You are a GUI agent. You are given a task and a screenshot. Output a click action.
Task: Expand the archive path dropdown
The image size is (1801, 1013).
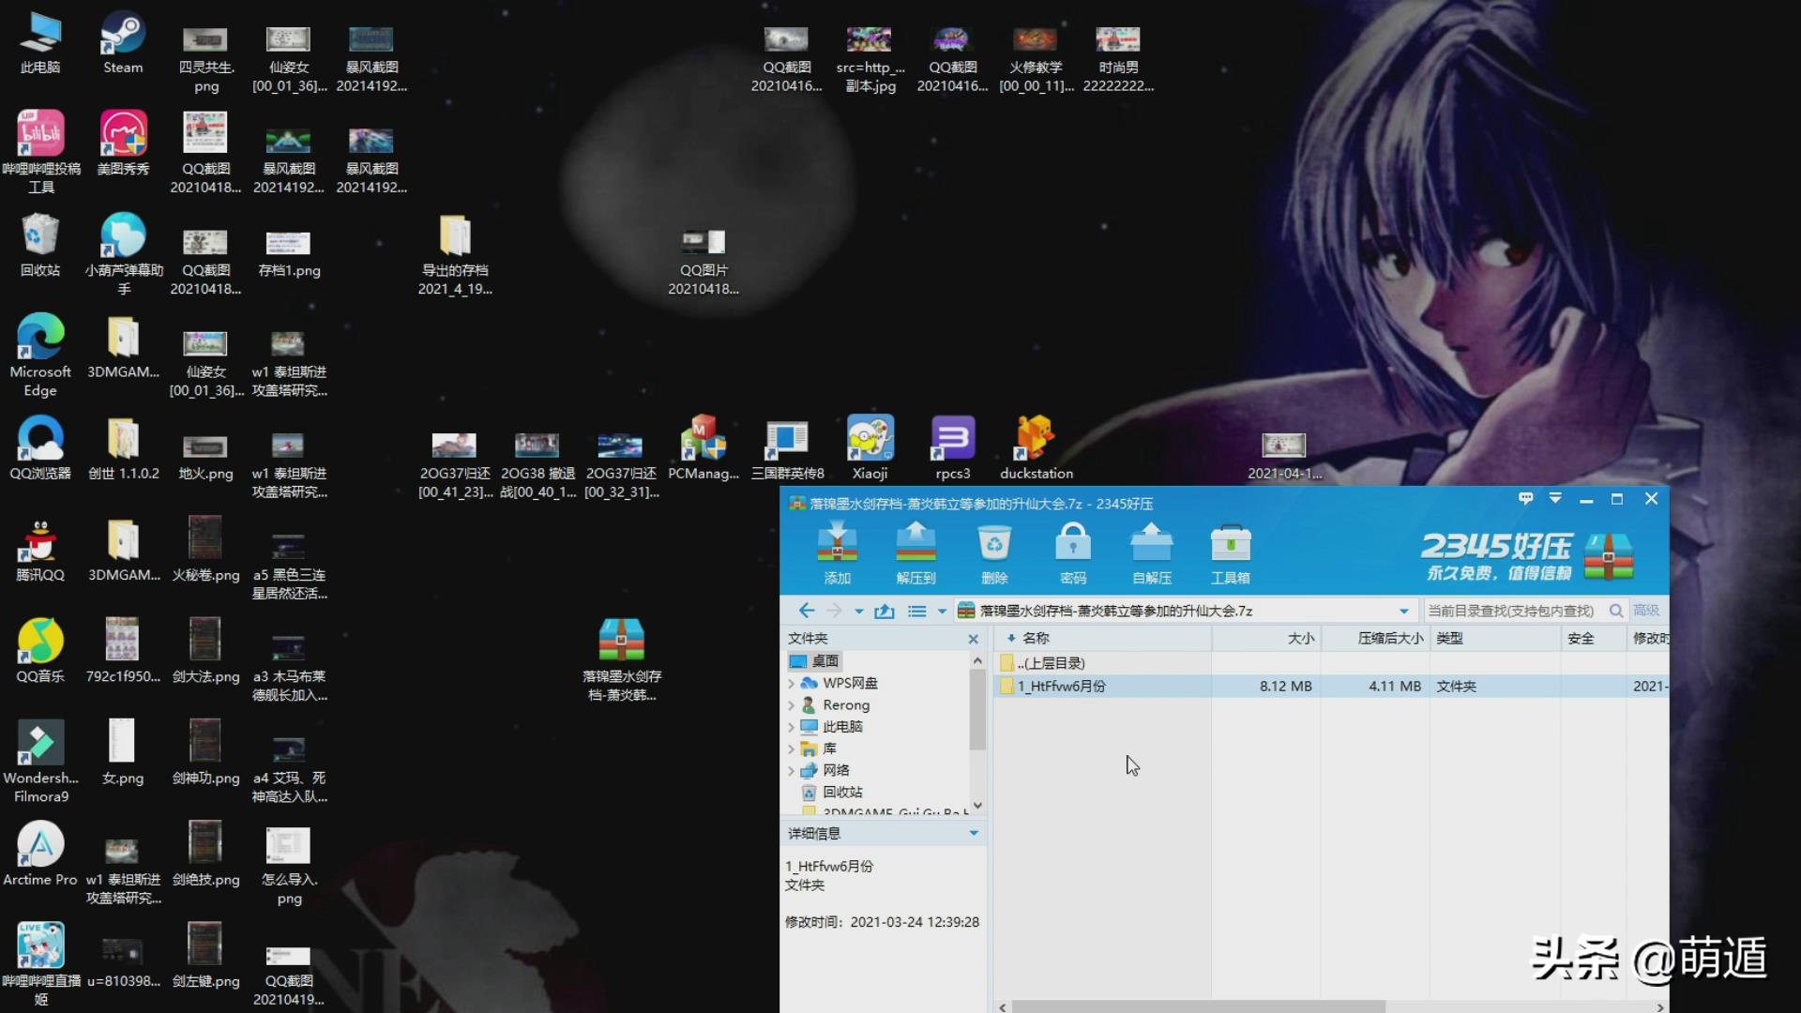pos(1403,611)
